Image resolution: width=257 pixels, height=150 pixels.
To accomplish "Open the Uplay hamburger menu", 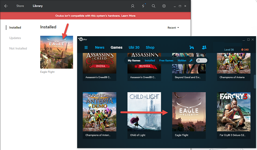I will 86,47.
